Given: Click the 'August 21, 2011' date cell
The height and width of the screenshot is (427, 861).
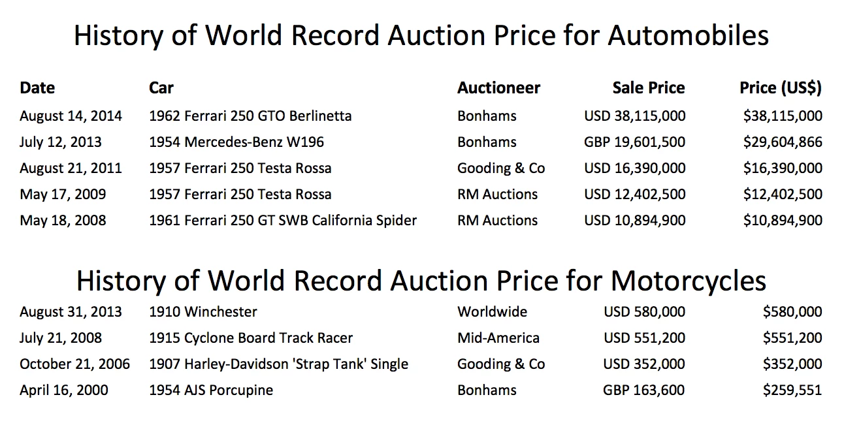Looking at the screenshot, I should (x=71, y=168).
